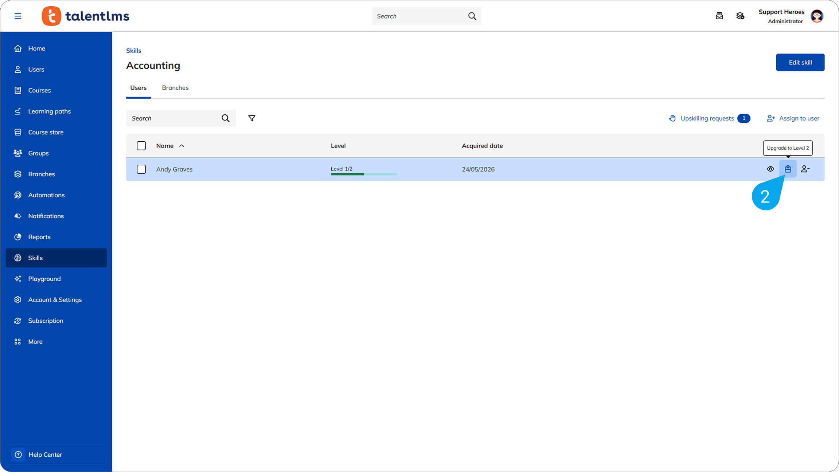Toggle the hamburger menu icon
This screenshot has width=839, height=472.
pyautogui.click(x=17, y=16)
